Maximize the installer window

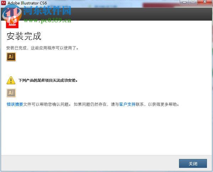(193, 2)
